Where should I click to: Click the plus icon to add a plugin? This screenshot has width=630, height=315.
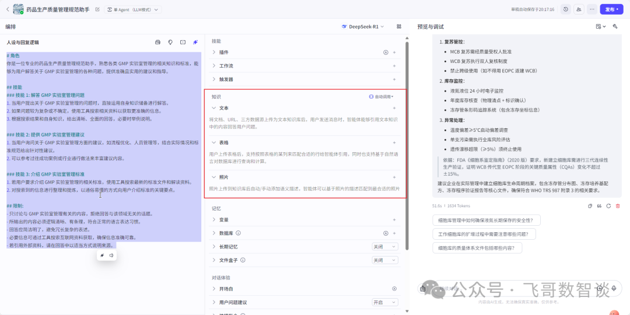[x=394, y=52]
